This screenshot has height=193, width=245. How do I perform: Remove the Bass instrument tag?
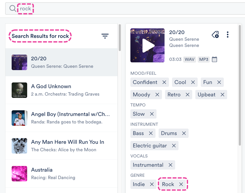point(151,133)
